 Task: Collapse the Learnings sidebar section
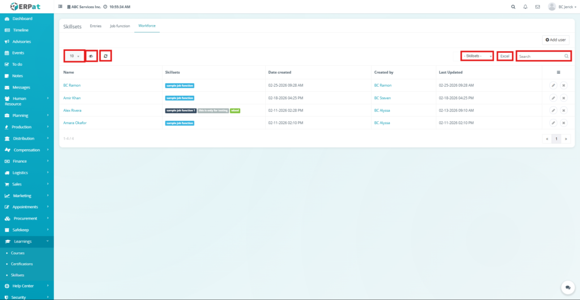pyautogui.click(x=27, y=242)
